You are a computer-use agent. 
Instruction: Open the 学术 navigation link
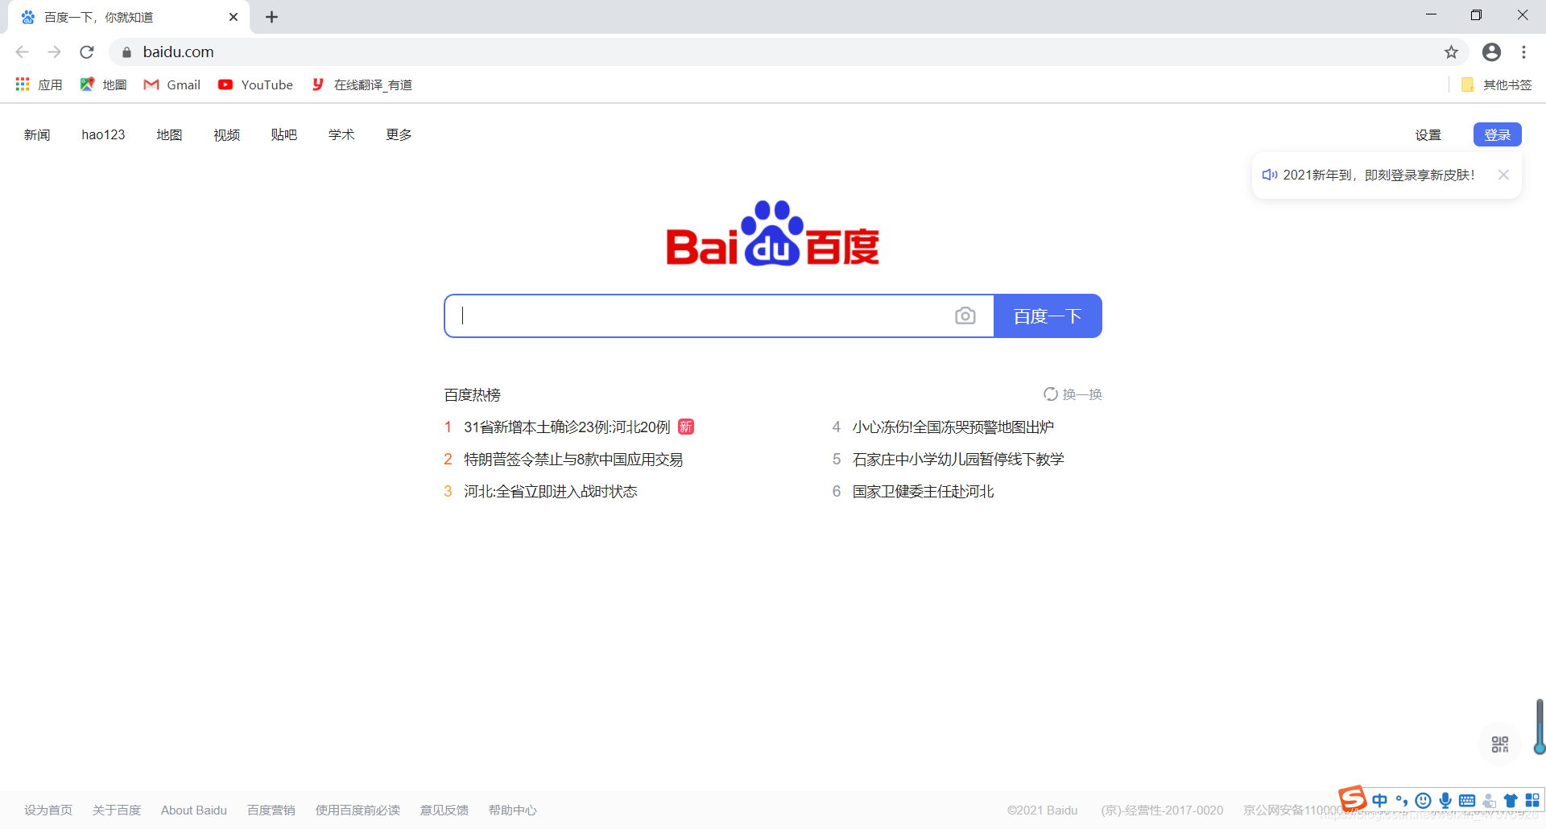point(341,134)
